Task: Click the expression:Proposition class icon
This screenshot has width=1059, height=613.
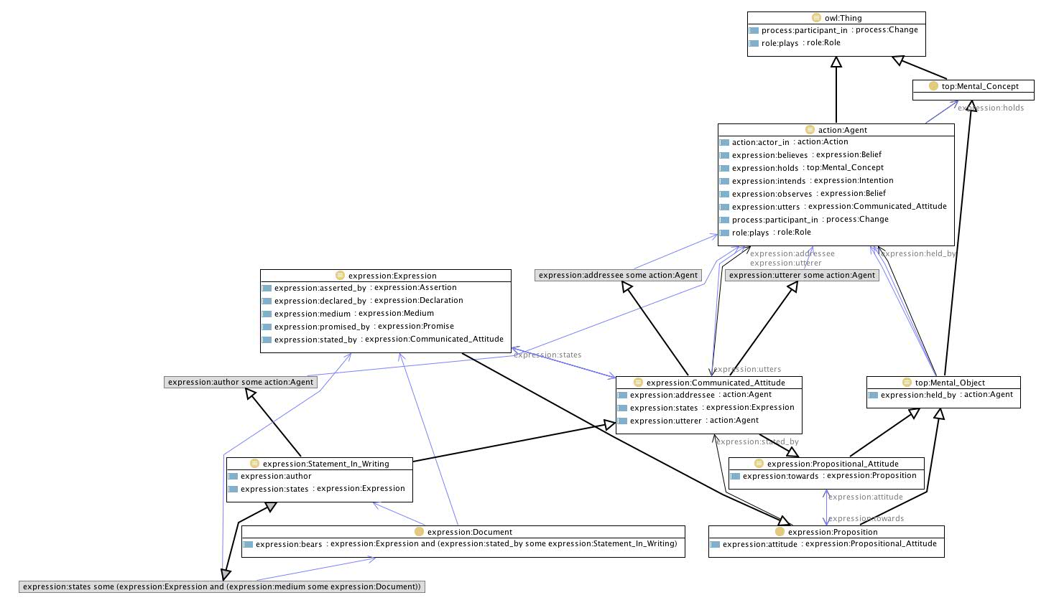Action: pyautogui.click(x=780, y=532)
